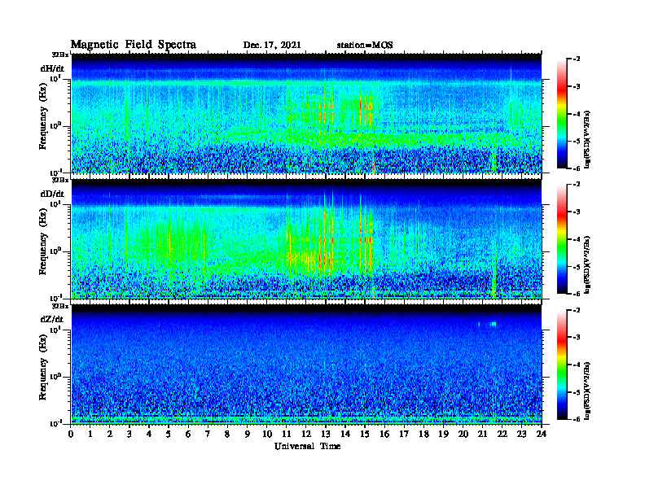Click the "32Hz" label above dD/dt
The height and width of the screenshot is (498, 645).
[60, 180]
